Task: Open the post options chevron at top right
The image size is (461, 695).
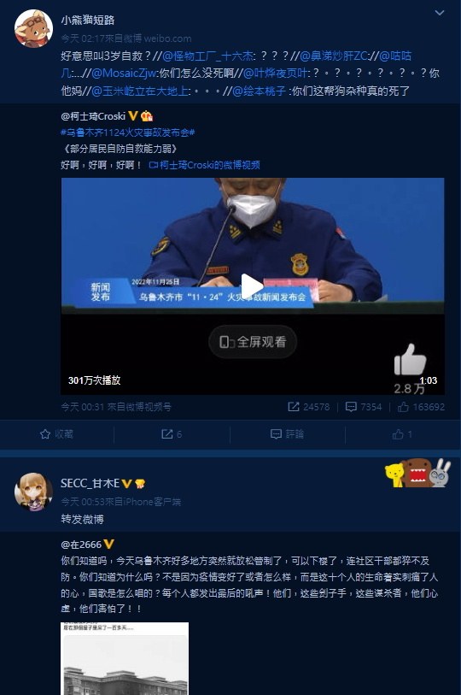Action: 440,13
